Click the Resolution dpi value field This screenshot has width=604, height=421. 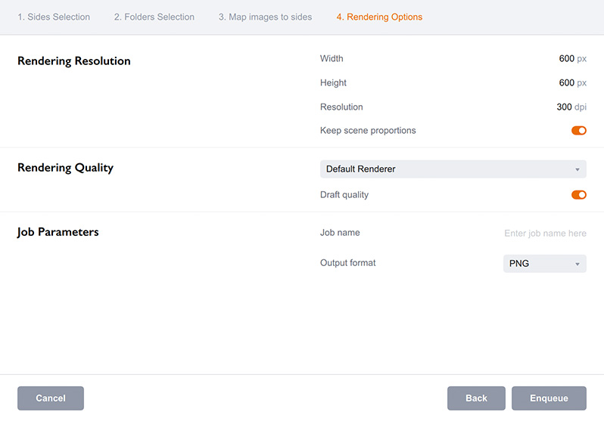[564, 107]
